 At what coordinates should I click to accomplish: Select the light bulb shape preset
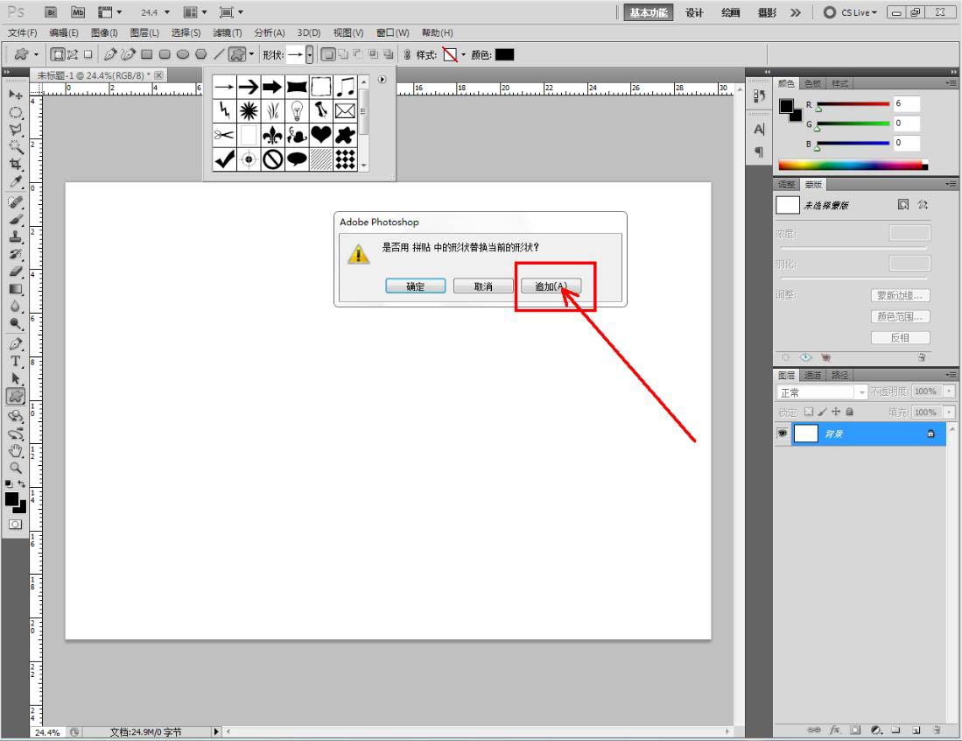297,110
